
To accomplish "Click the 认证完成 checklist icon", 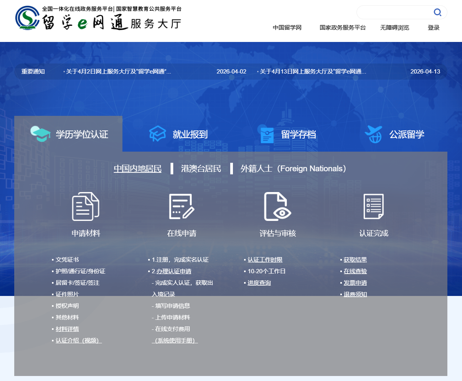I will point(373,207).
